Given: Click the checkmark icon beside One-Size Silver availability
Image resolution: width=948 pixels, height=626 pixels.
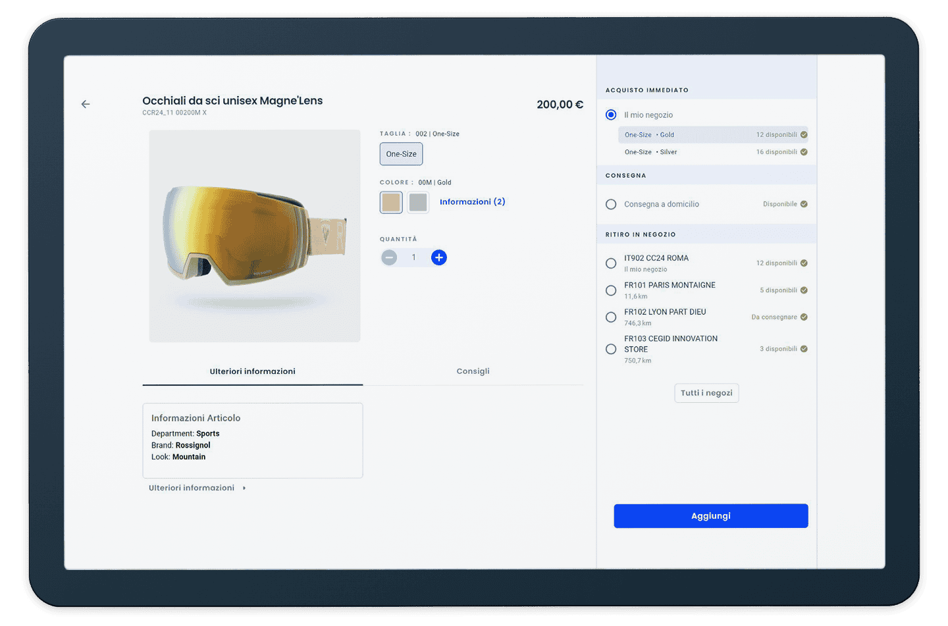Looking at the screenshot, I should click(x=804, y=152).
